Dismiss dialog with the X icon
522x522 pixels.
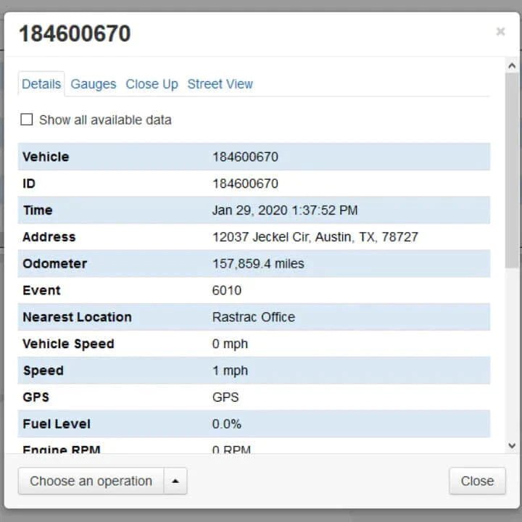500,32
